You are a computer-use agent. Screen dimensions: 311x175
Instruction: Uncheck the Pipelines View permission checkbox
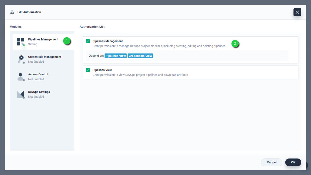pyautogui.click(x=88, y=70)
